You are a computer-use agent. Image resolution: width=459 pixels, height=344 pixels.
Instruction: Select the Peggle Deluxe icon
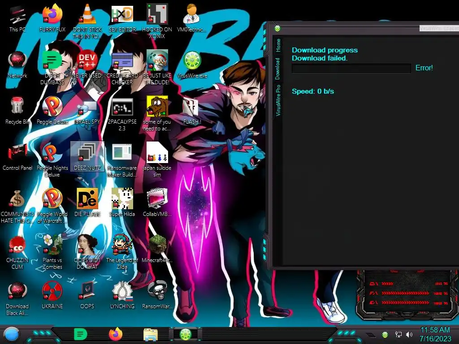[52, 111]
